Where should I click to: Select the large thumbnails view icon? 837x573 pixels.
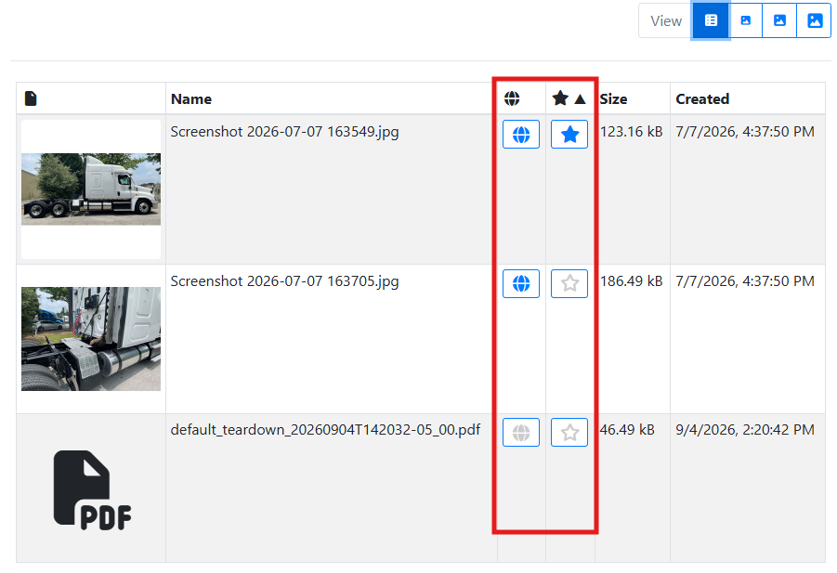point(814,20)
